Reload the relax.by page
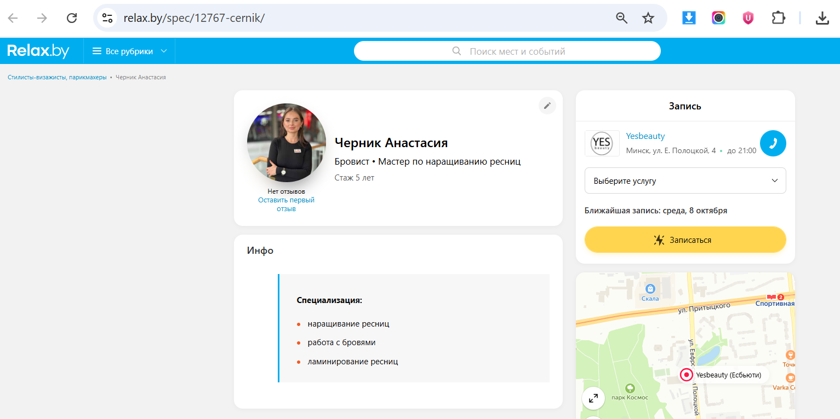 (72, 18)
